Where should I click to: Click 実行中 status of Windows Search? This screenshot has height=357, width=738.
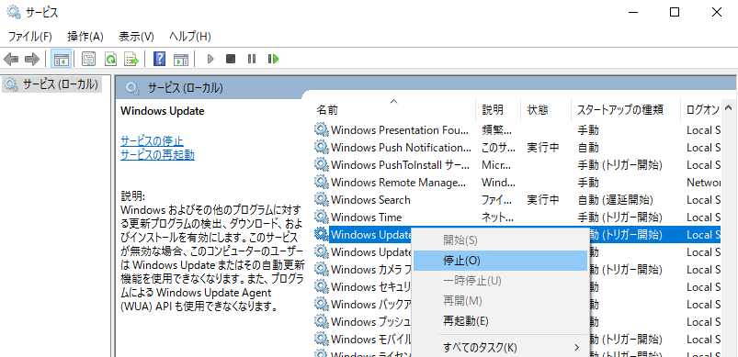542,200
